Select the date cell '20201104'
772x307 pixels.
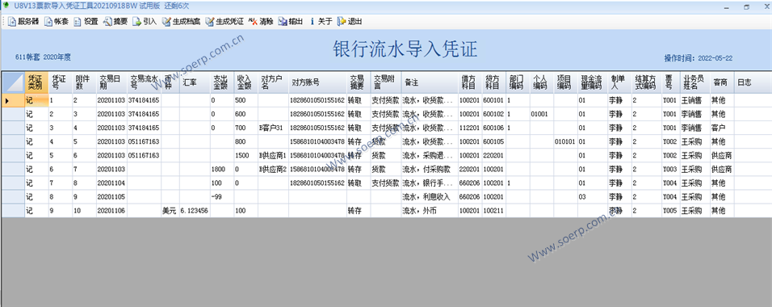pos(111,183)
